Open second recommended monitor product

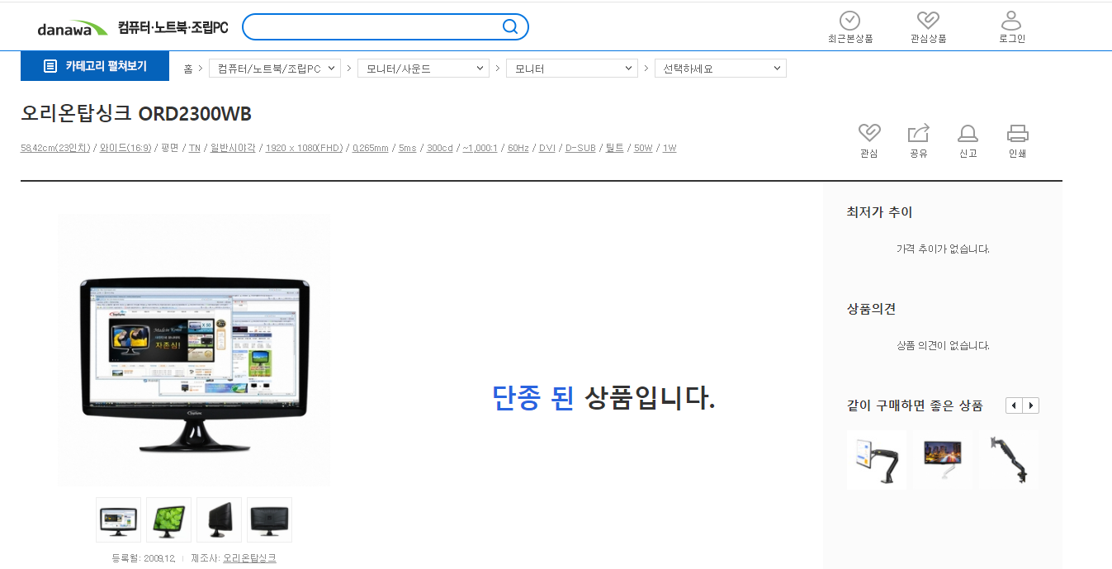pos(943,460)
